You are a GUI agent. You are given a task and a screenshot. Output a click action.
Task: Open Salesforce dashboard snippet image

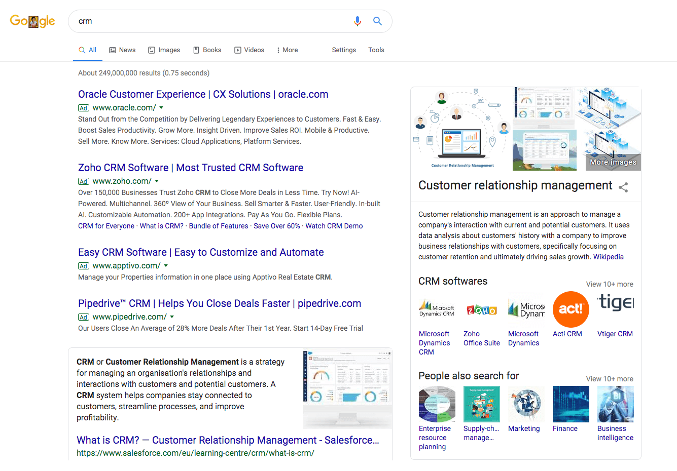pos(347,389)
